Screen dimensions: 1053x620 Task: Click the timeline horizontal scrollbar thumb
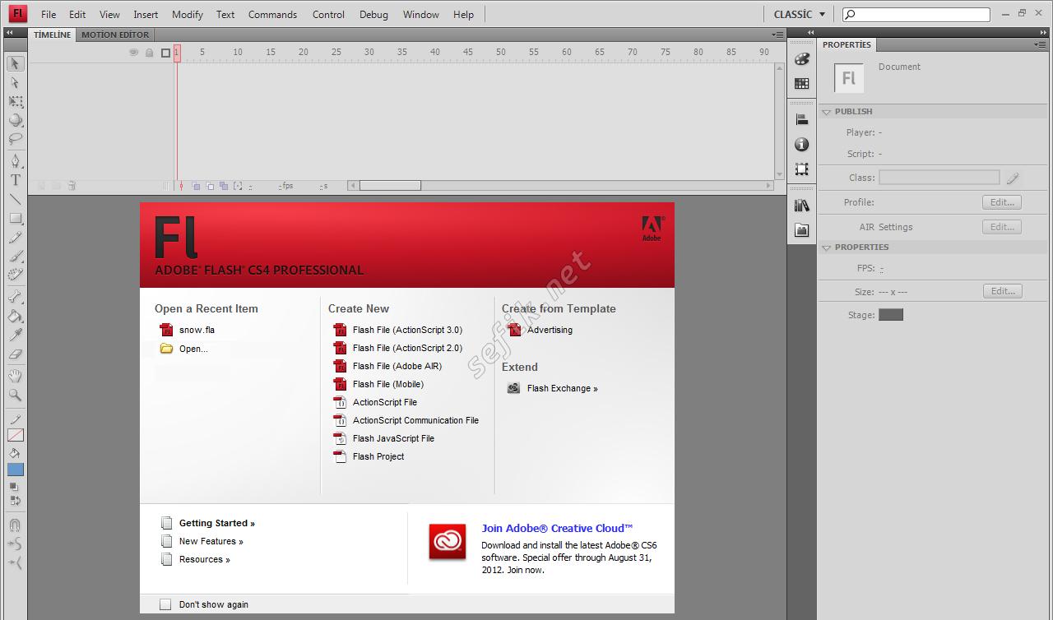click(x=390, y=186)
